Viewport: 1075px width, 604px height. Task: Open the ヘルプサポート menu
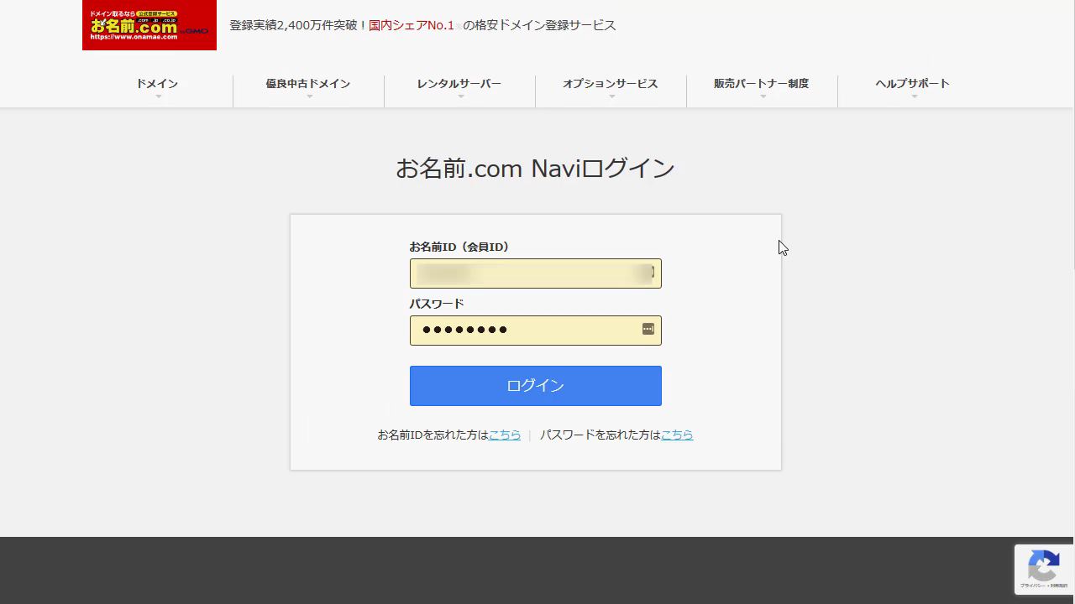click(913, 84)
